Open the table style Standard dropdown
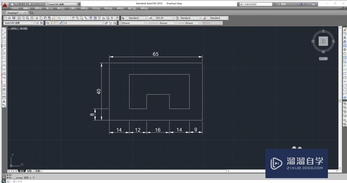The image size is (347, 183). [190, 18]
